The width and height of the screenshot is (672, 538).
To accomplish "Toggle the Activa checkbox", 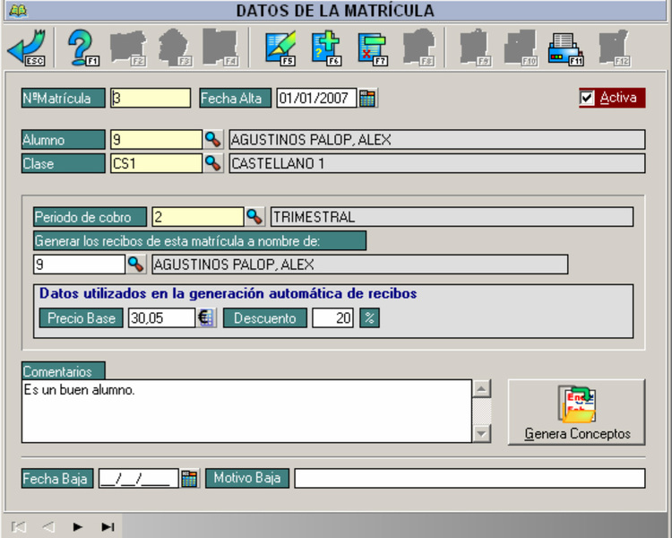I will pos(587,98).
